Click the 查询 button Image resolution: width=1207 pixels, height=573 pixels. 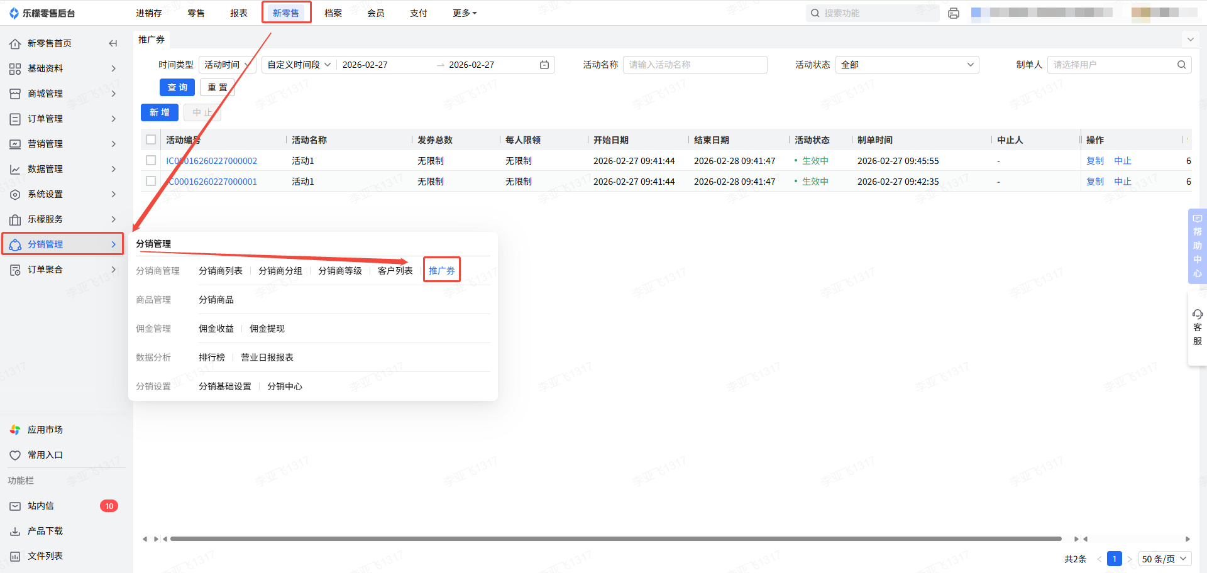(177, 87)
